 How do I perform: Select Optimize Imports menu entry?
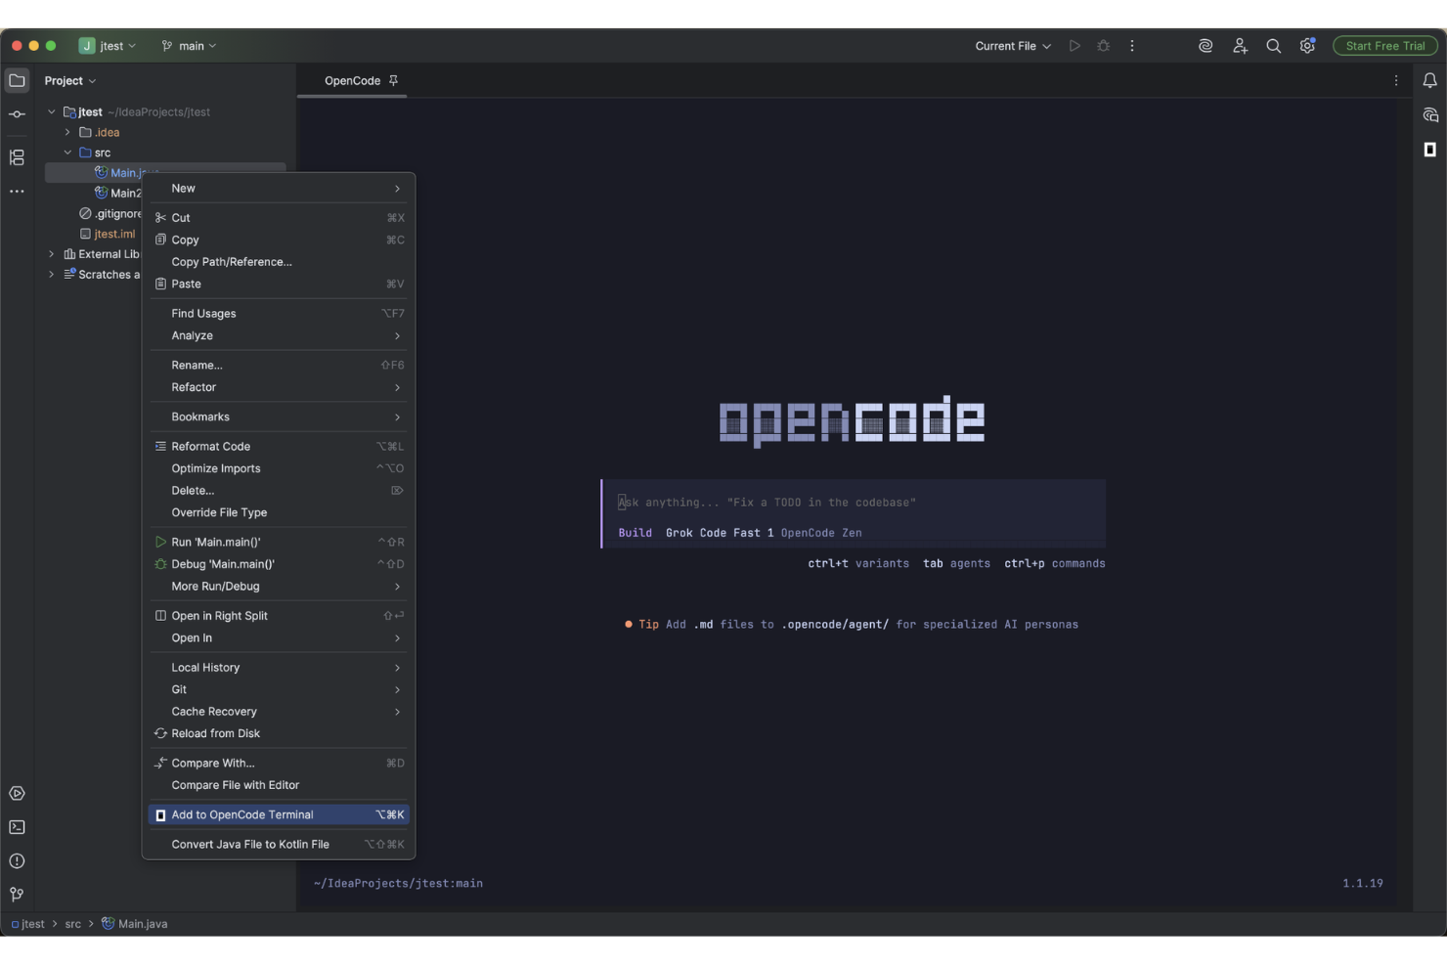click(x=279, y=468)
